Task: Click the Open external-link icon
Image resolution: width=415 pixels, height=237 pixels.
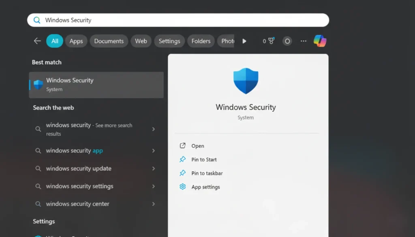Action: tap(183, 146)
